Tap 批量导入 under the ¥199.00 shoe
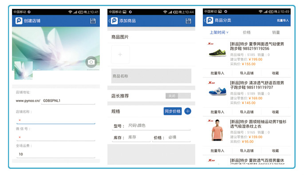Viewport: 304px width, 175px height. pos(217,73)
